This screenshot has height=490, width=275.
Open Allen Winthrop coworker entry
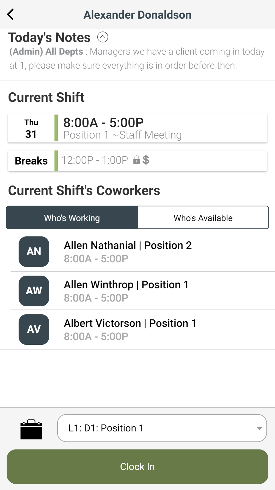(127, 290)
